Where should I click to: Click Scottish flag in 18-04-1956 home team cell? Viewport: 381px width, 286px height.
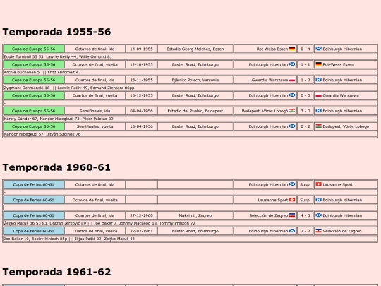292,126
